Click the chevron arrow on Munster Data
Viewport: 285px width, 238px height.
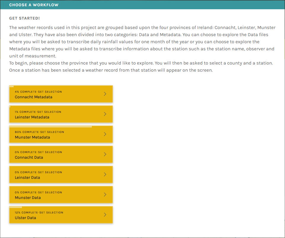coord(105,194)
